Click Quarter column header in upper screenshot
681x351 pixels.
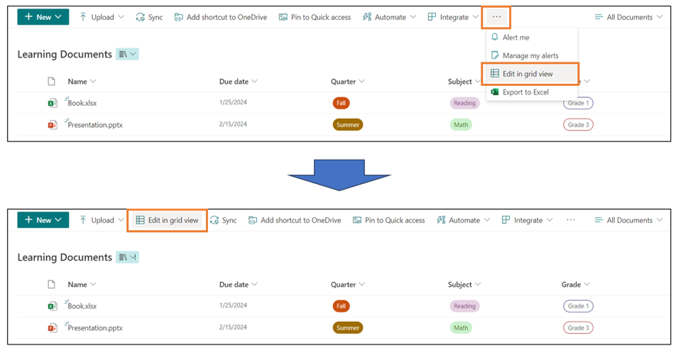[x=347, y=81]
